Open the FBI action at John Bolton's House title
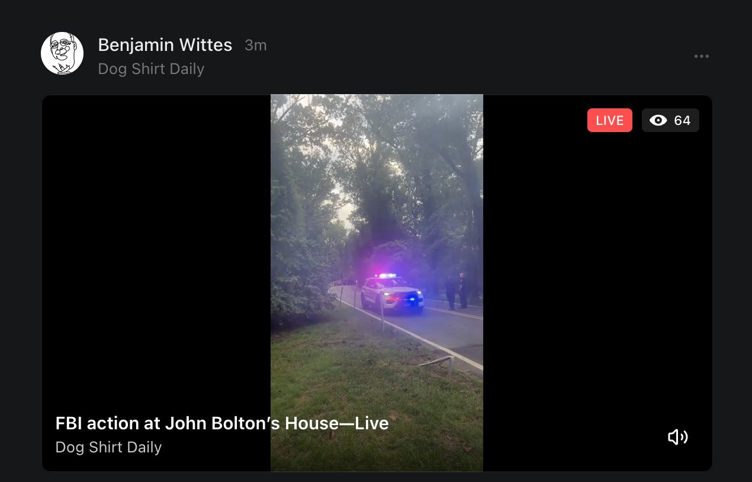Screen dimensions: 752x482 (x=222, y=423)
